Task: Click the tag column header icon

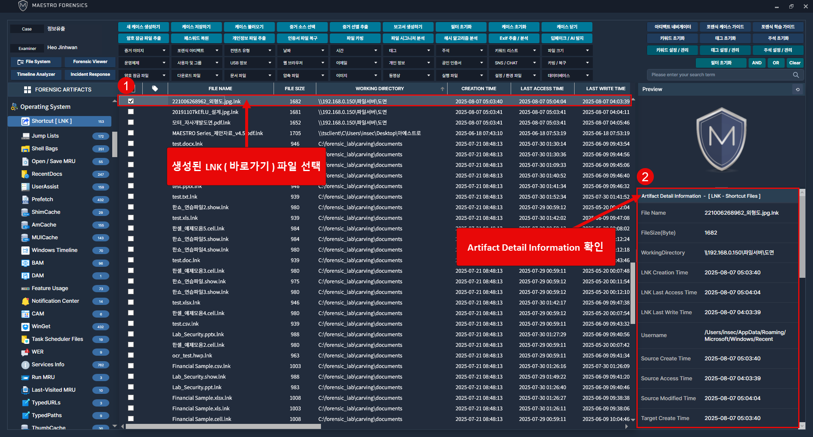Action: 155,89
